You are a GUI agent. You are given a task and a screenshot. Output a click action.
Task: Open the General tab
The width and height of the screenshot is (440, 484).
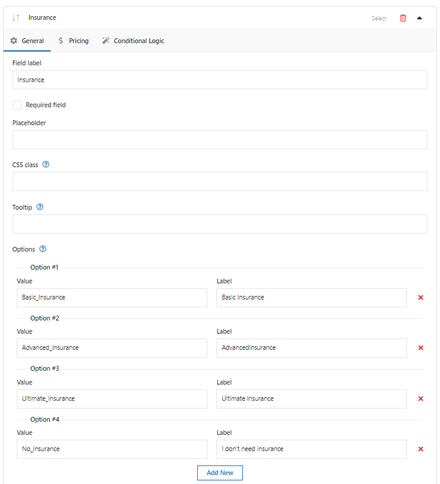27,41
